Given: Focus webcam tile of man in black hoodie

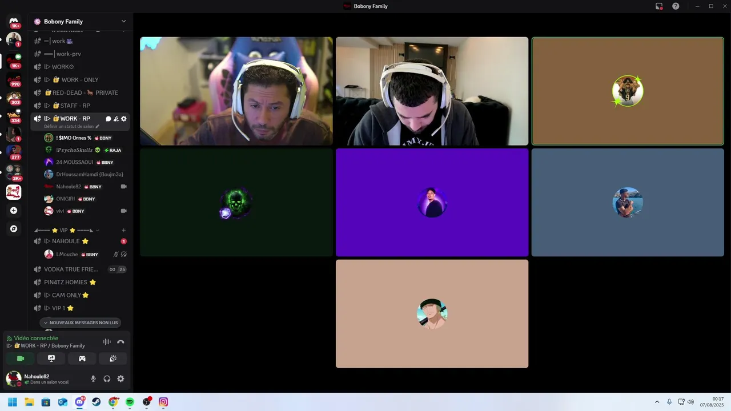Looking at the screenshot, I should [432, 91].
